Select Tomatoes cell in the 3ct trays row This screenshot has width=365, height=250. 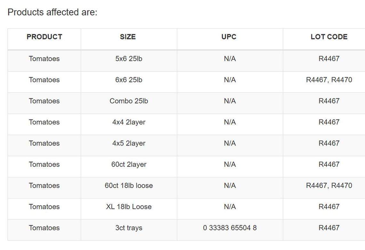[44, 228]
